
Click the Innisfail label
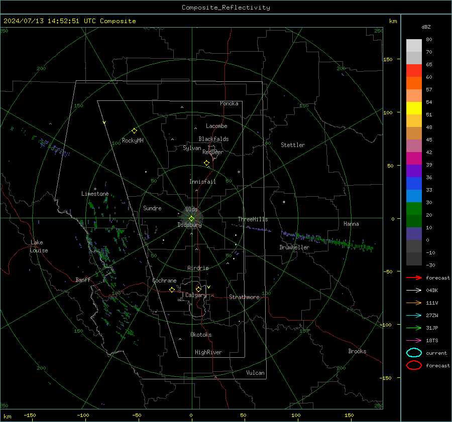pyautogui.click(x=202, y=182)
